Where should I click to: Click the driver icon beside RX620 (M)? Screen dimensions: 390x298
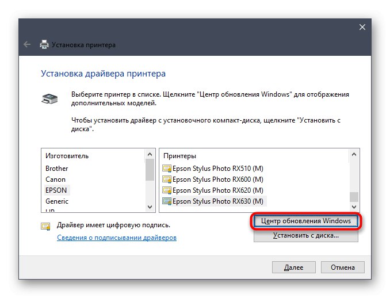click(167, 190)
